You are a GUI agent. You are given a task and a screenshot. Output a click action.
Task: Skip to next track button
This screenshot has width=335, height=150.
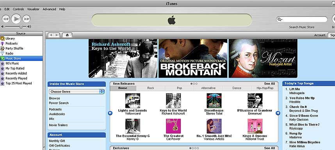26,19
